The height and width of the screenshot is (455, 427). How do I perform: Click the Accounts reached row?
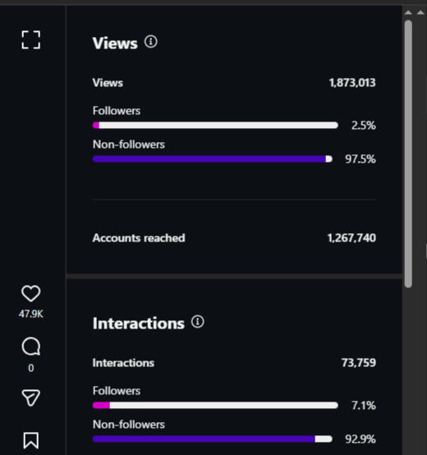tap(234, 238)
